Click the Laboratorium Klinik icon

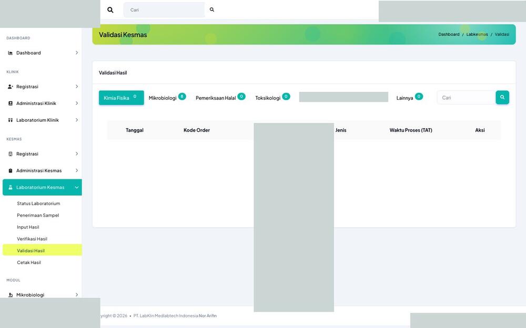click(11, 120)
